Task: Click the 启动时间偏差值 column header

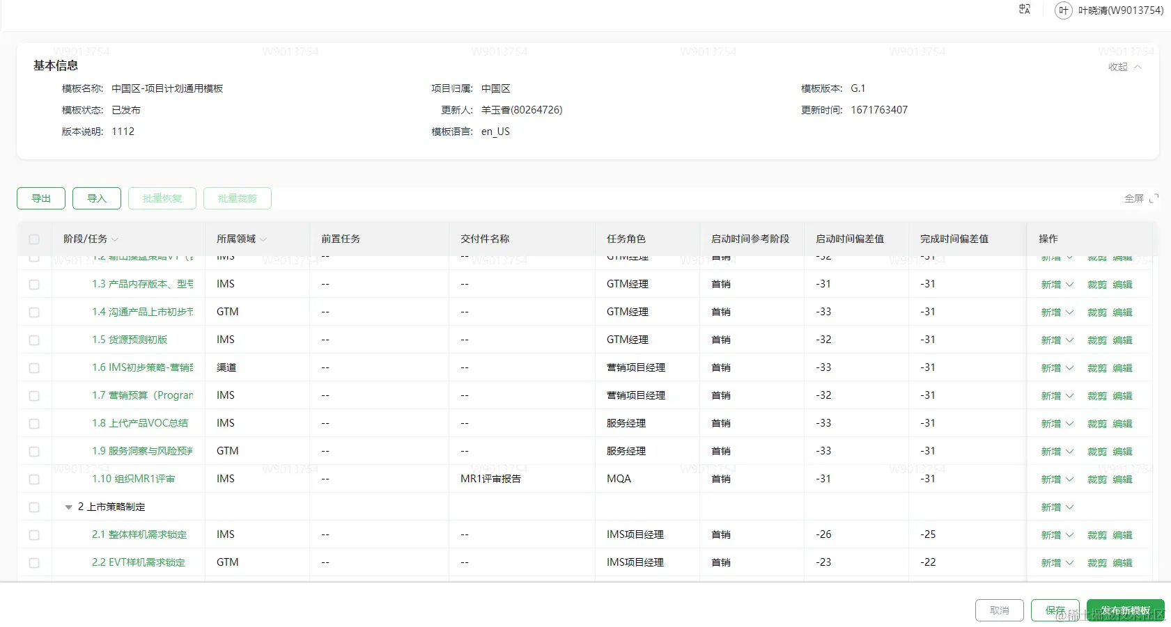Action: tap(850, 239)
